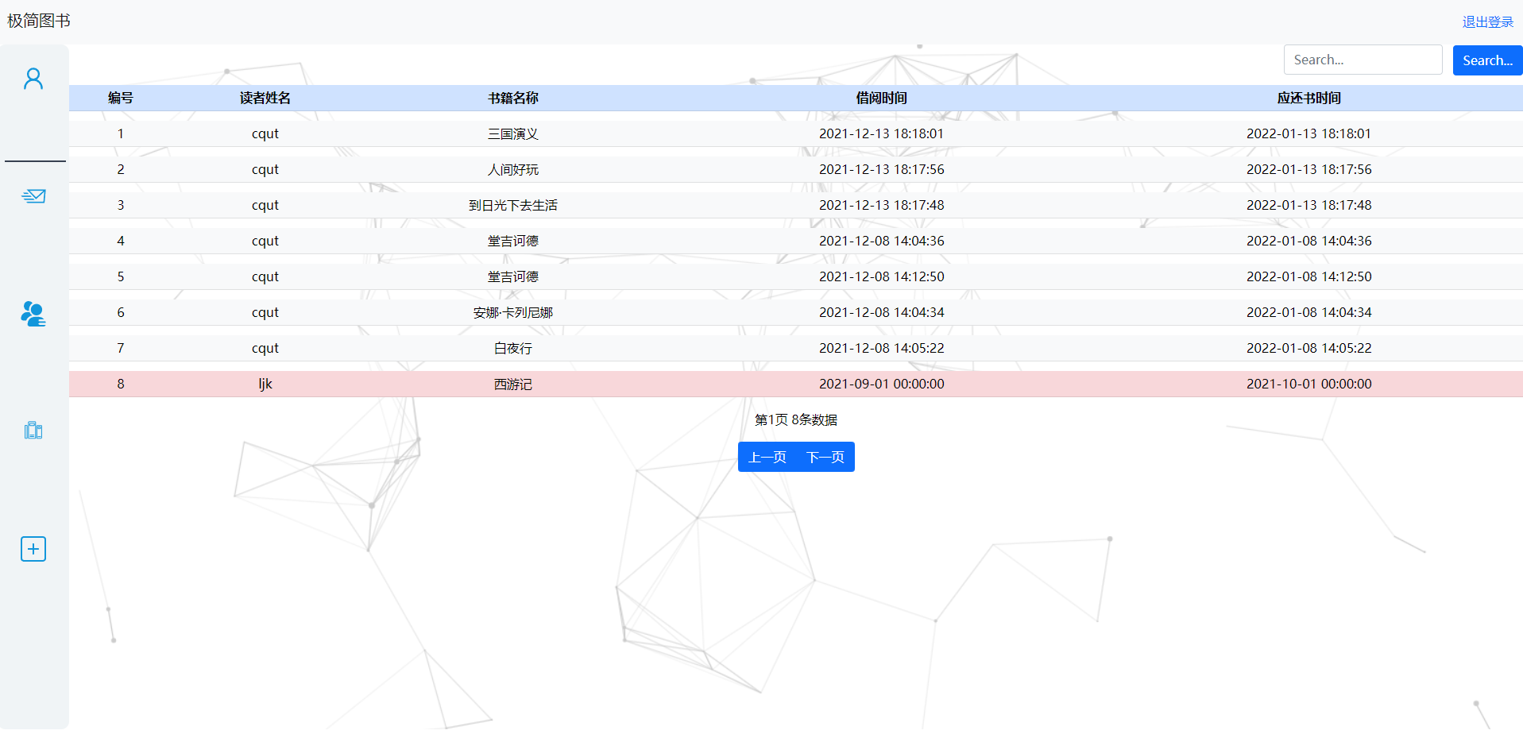Click overdue date 2021-10-01 00:00:00

(1309, 384)
